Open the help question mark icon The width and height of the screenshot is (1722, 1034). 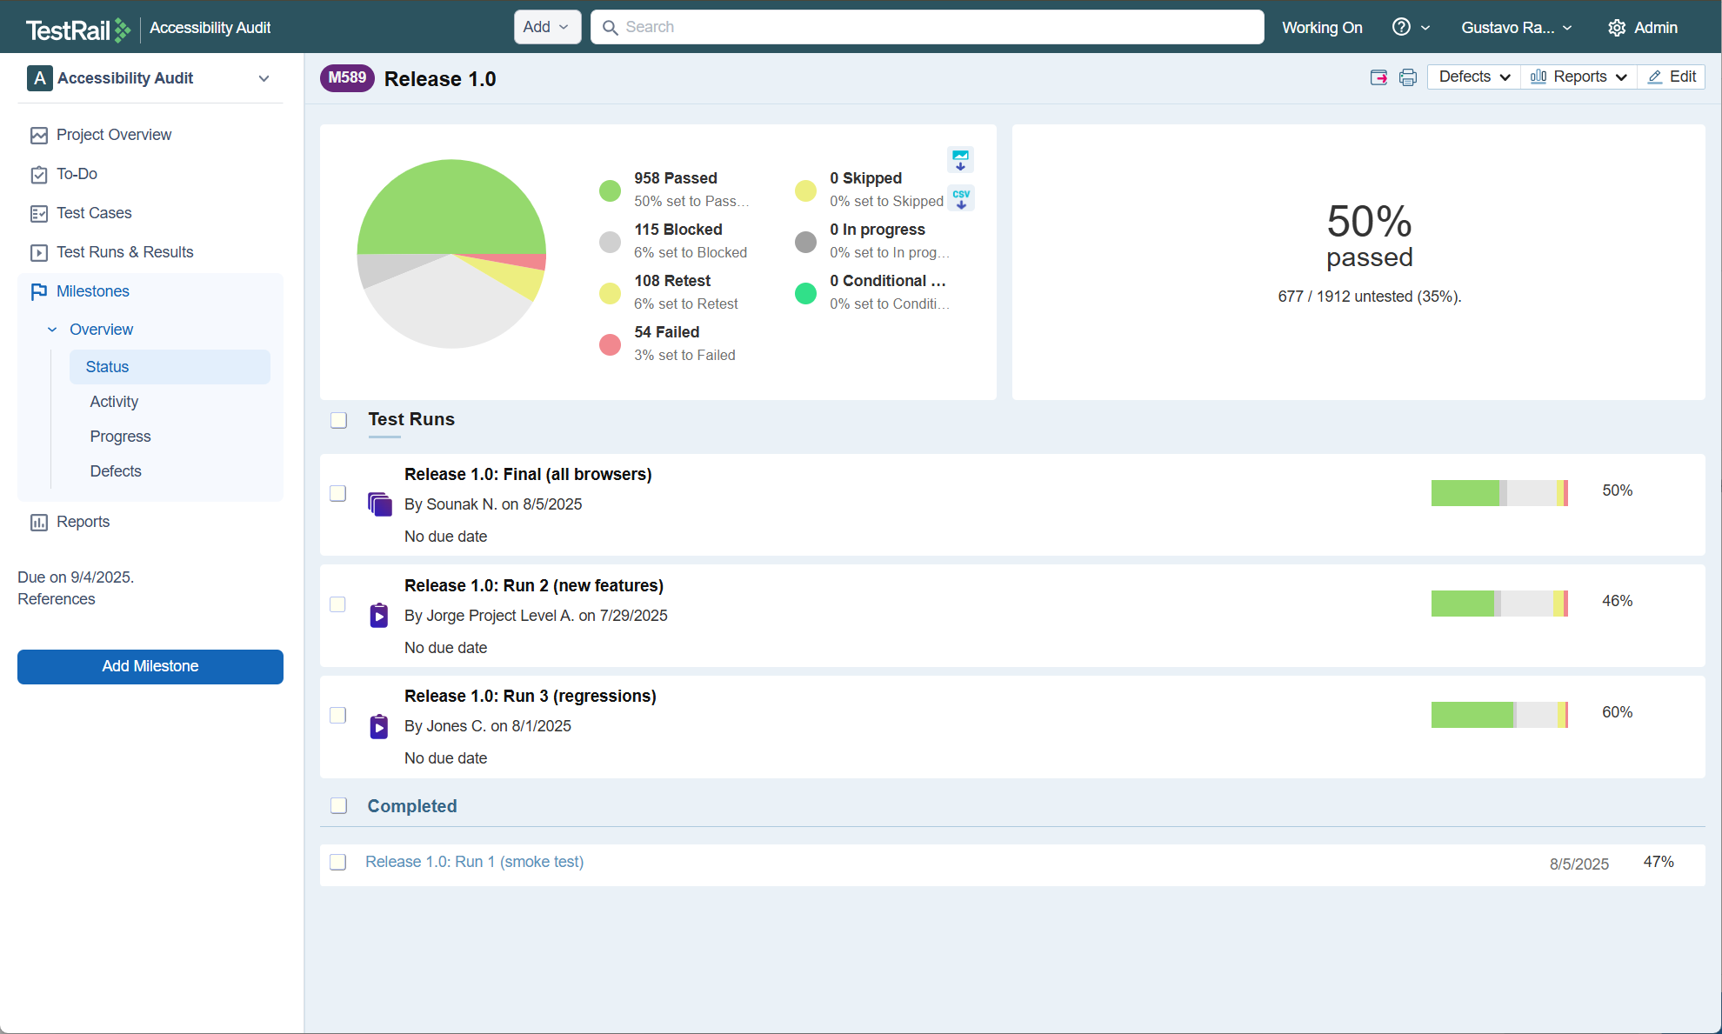pyautogui.click(x=1400, y=27)
